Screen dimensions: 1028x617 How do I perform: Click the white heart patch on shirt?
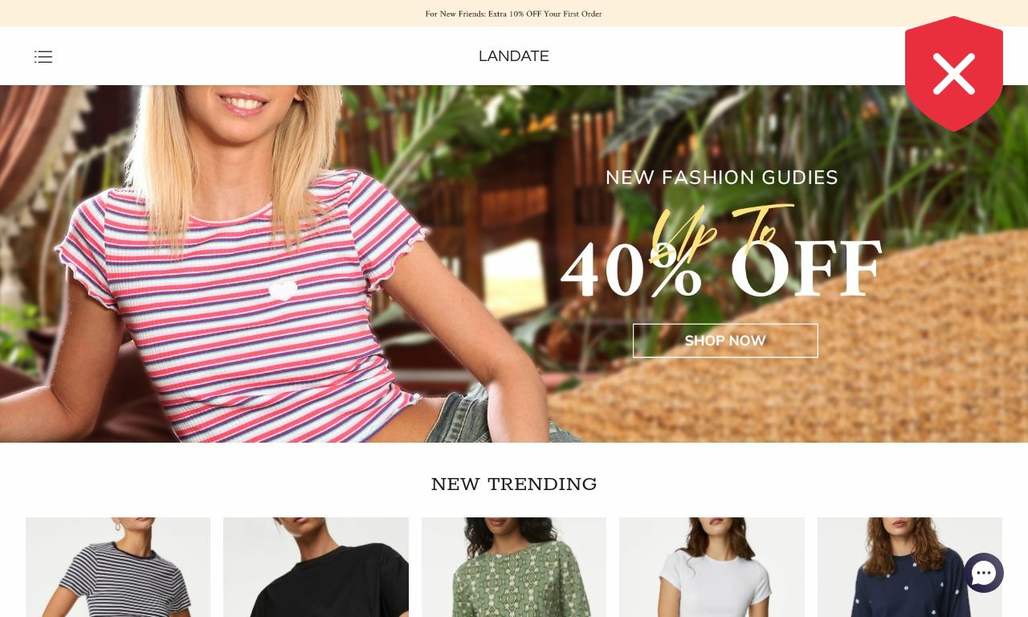(x=283, y=289)
